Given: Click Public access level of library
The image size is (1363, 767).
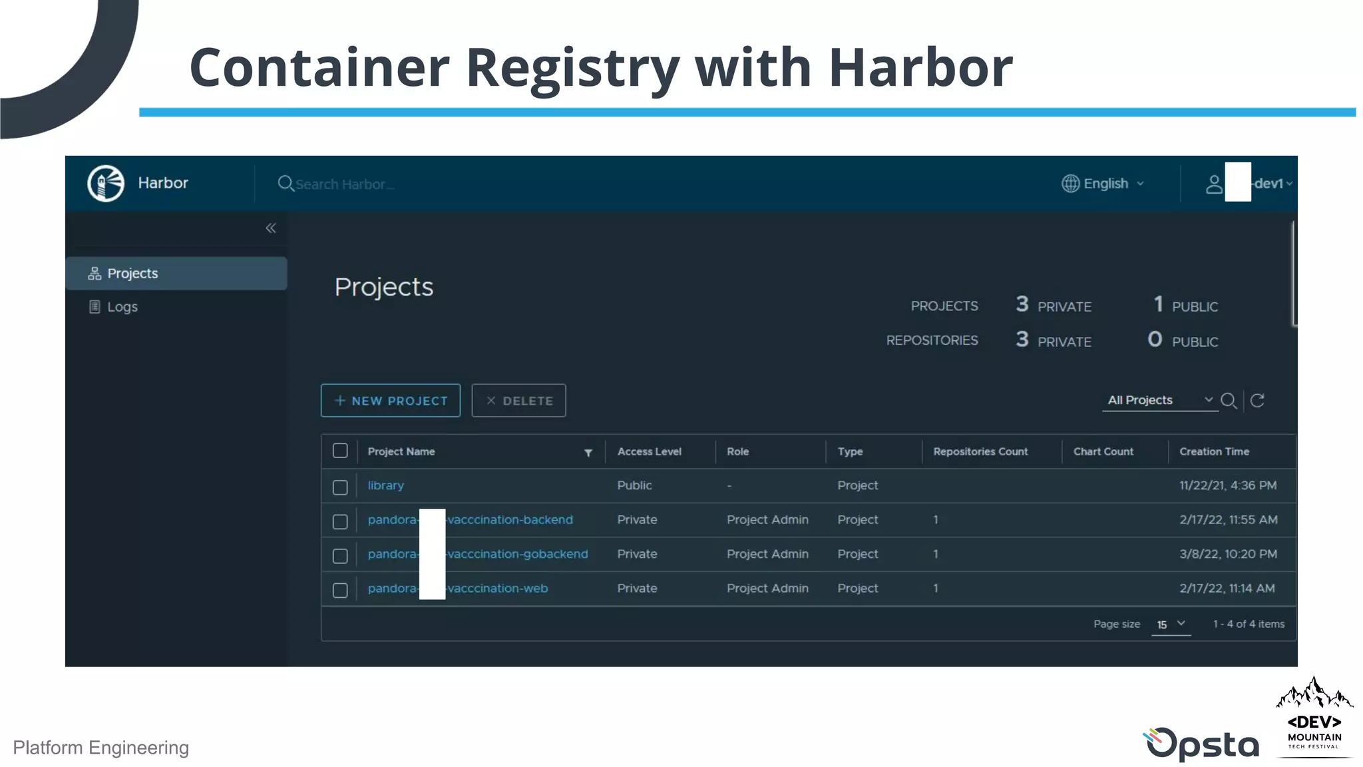Looking at the screenshot, I should click(634, 485).
